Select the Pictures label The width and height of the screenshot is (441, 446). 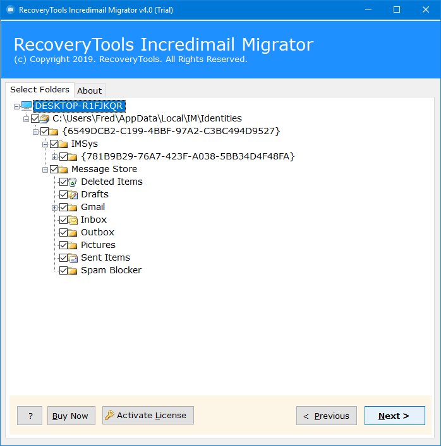pos(98,245)
